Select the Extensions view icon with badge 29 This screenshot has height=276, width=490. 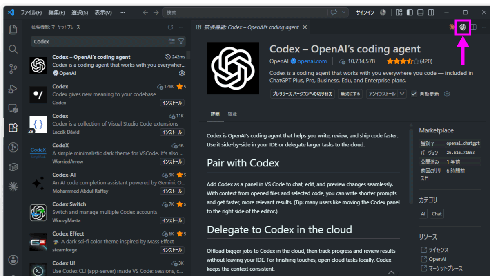coord(13,128)
